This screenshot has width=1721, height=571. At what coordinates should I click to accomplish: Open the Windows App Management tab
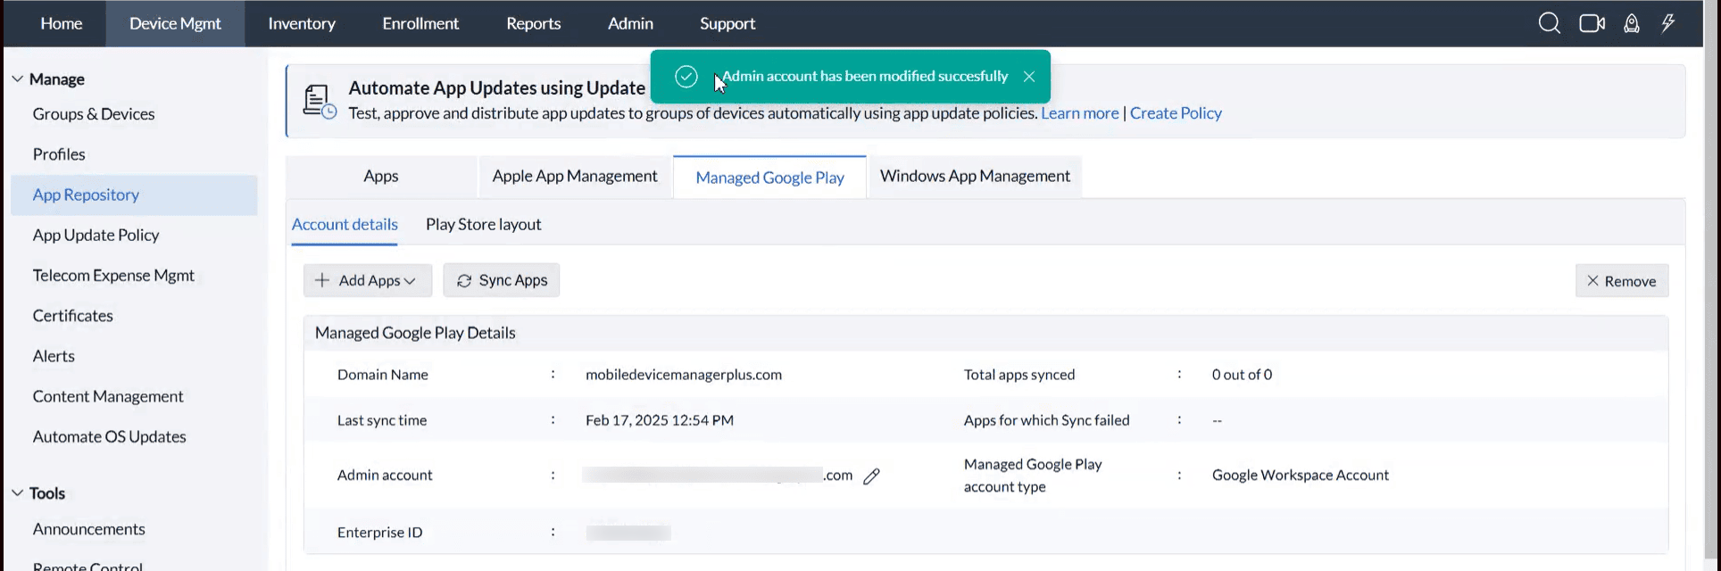(x=975, y=177)
